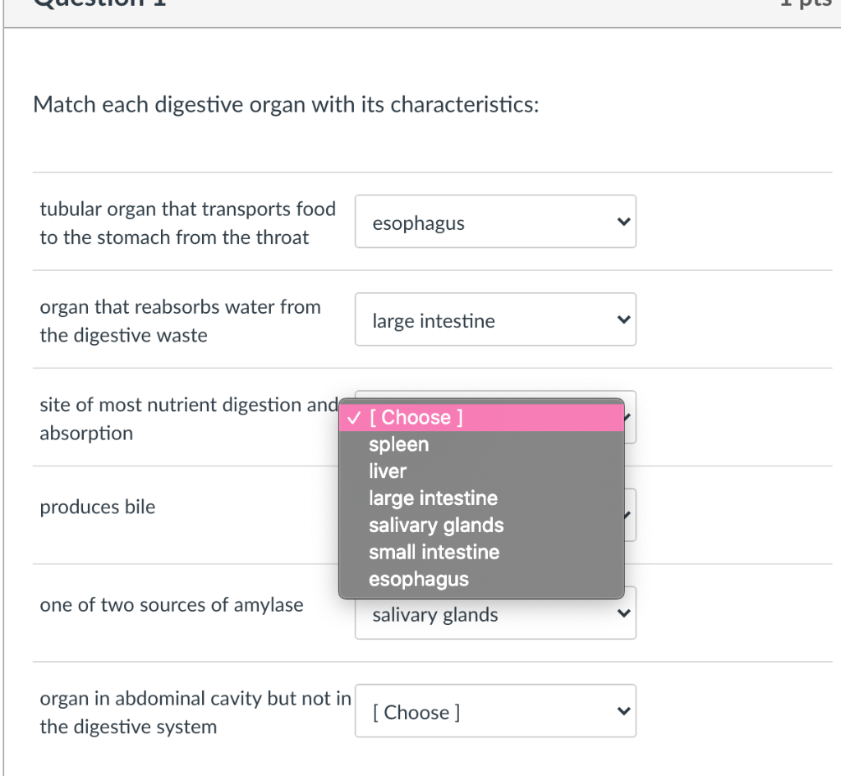Select the checked [ Choose ] placeholder option
The image size is (841, 776).
tap(416, 417)
